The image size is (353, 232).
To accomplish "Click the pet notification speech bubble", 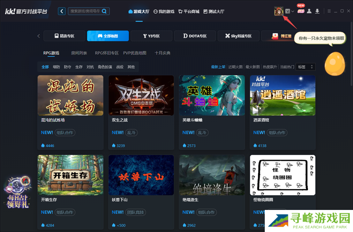I will [320, 38].
